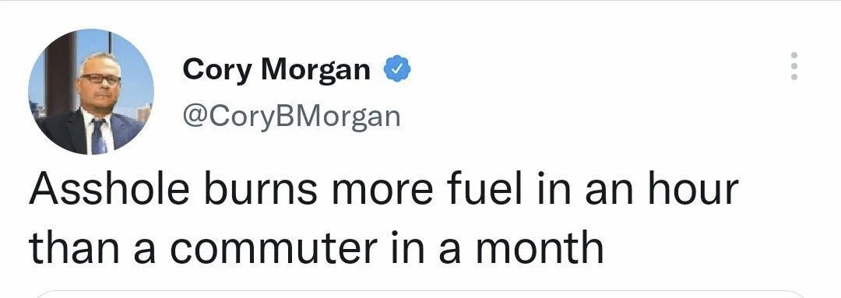This screenshot has width=841, height=298.
Task: Open the @CoryBMorgan handle link
Action: (x=292, y=116)
